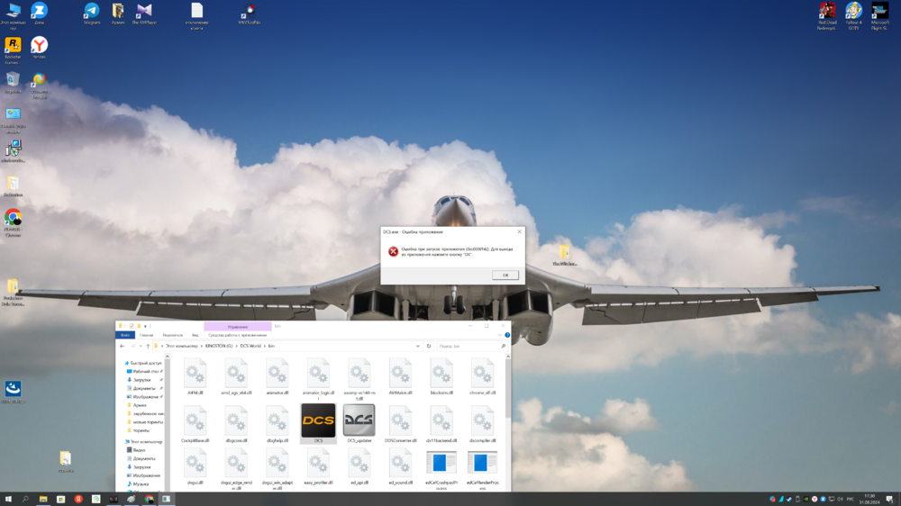Select the ed_sound.dll file
The height and width of the screenshot is (506, 901).
click(400, 466)
